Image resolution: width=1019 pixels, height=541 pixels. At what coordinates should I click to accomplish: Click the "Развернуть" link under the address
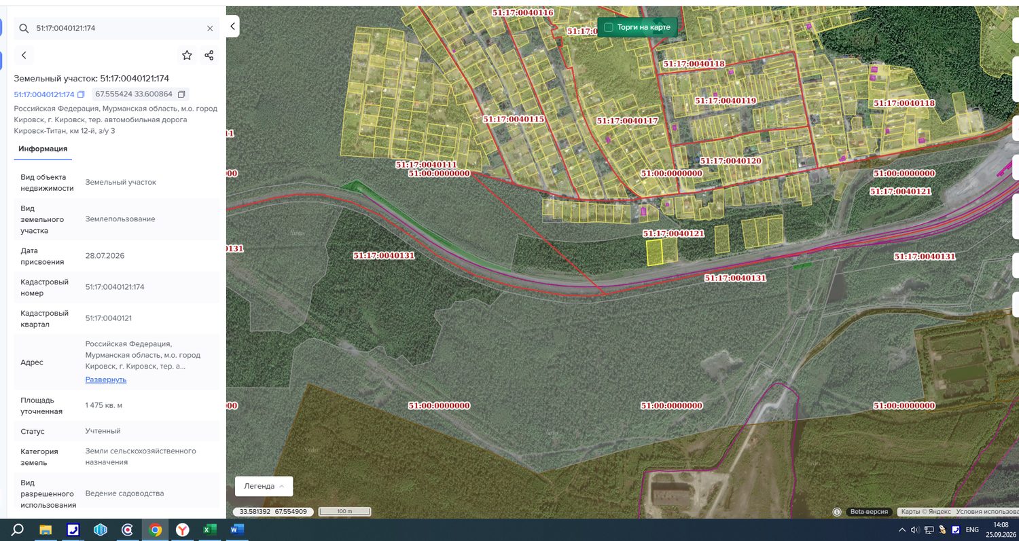click(106, 379)
